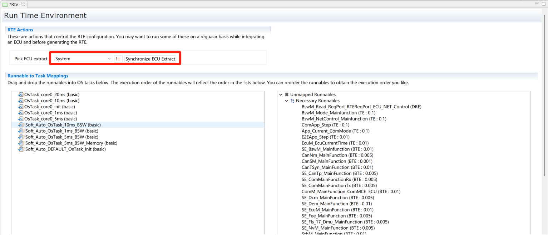Collapse the Necessary Runnables node

point(287,101)
